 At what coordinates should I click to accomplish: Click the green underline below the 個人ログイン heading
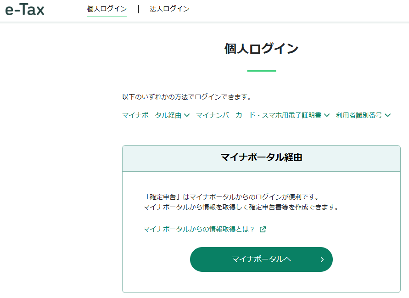[261, 71]
